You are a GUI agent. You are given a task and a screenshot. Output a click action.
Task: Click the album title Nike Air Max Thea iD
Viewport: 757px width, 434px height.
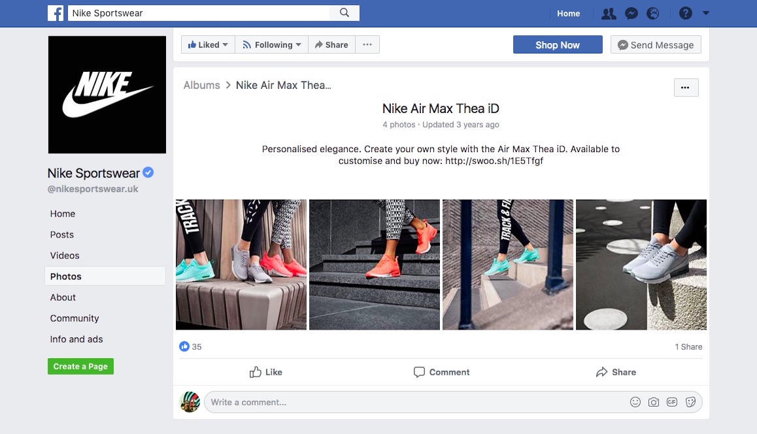(441, 108)
